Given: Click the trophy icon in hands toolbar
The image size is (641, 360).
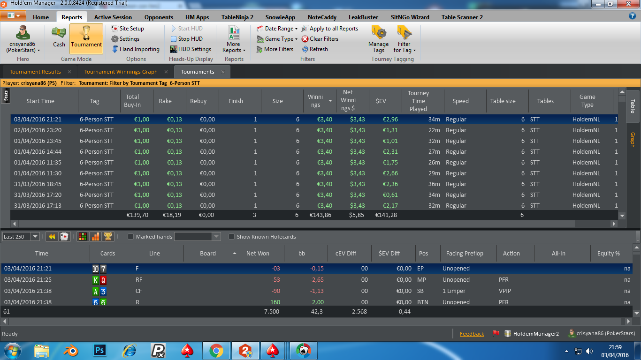Looking at the screenshot, I should pos(108,237).
